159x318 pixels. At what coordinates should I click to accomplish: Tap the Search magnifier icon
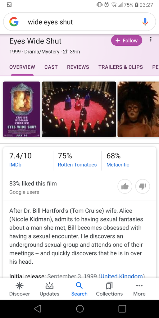[79, 286]
